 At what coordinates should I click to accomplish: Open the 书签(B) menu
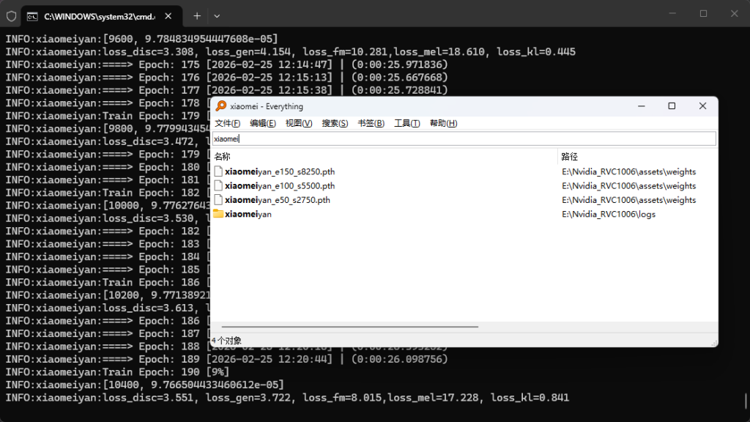(371, 123)
